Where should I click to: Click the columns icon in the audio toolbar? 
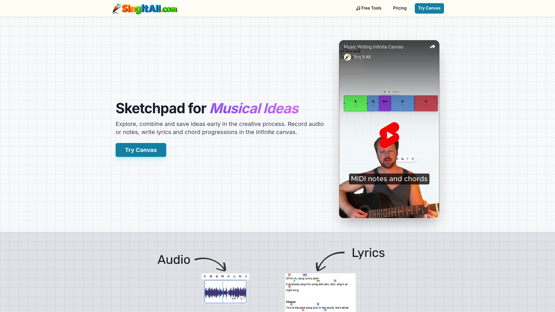211,276
